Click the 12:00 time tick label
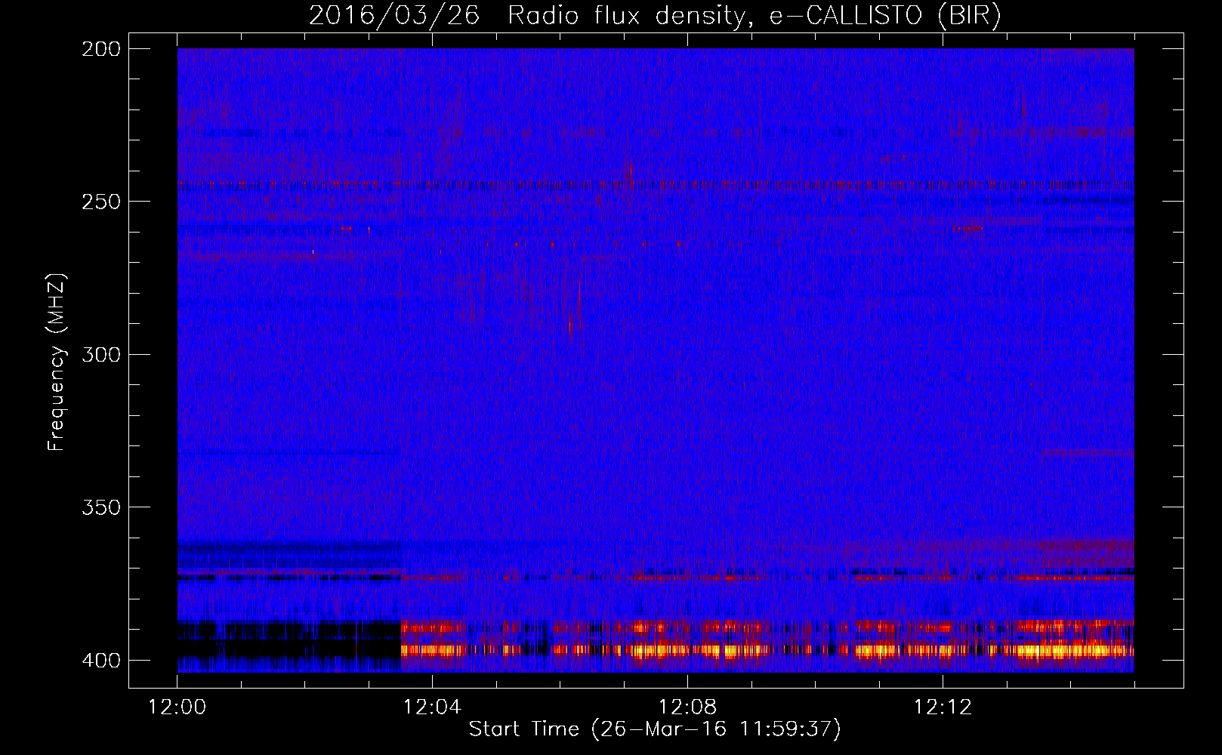Screen dimensions: 1222x755 coord(177,707)
